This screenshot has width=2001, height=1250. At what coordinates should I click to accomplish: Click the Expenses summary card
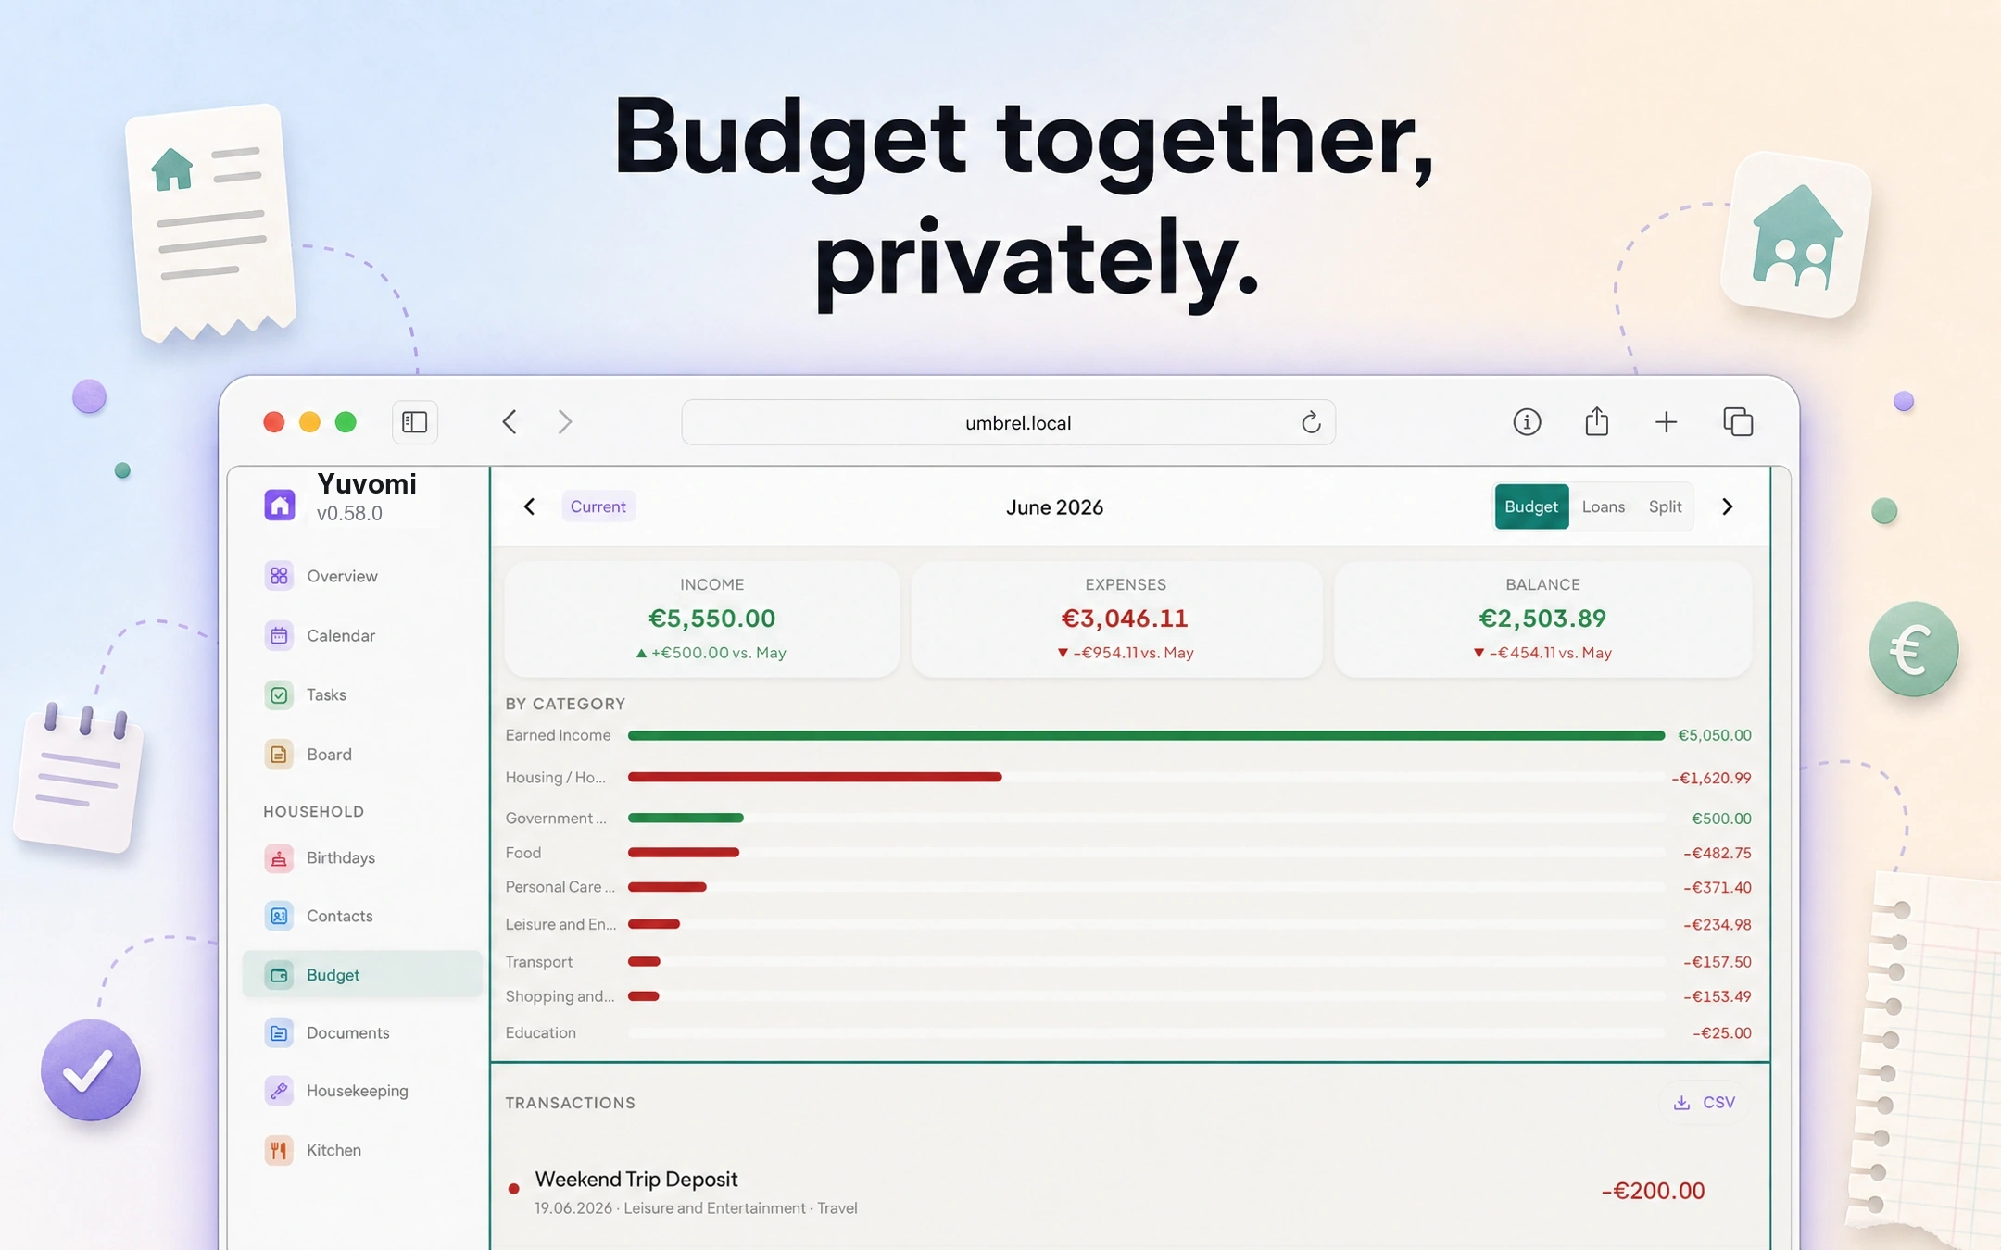click(x=1116, y=619)
